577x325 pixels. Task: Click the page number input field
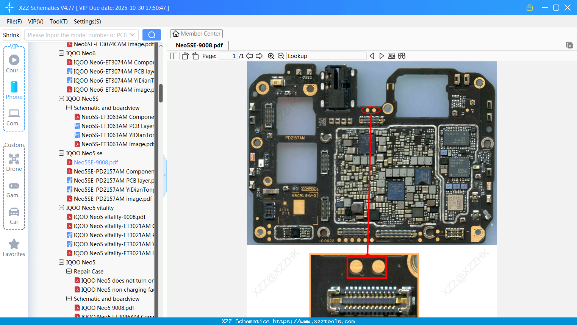pos(228,56)
